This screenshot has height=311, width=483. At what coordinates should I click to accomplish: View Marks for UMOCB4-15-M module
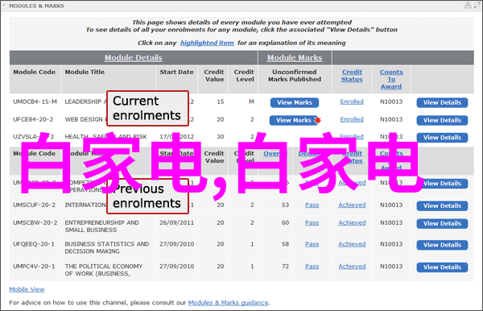coord(295,102)
